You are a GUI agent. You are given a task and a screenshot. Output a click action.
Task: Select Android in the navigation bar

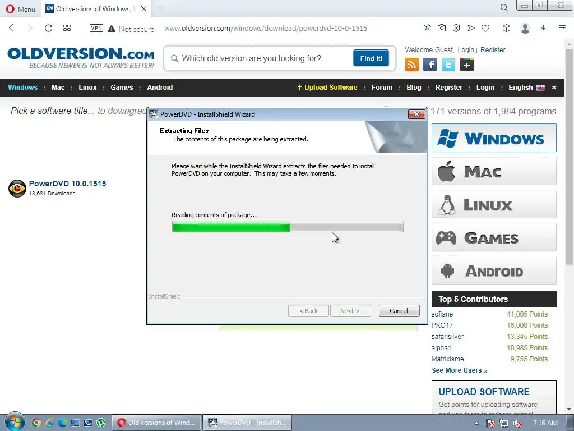pos(160,87)
